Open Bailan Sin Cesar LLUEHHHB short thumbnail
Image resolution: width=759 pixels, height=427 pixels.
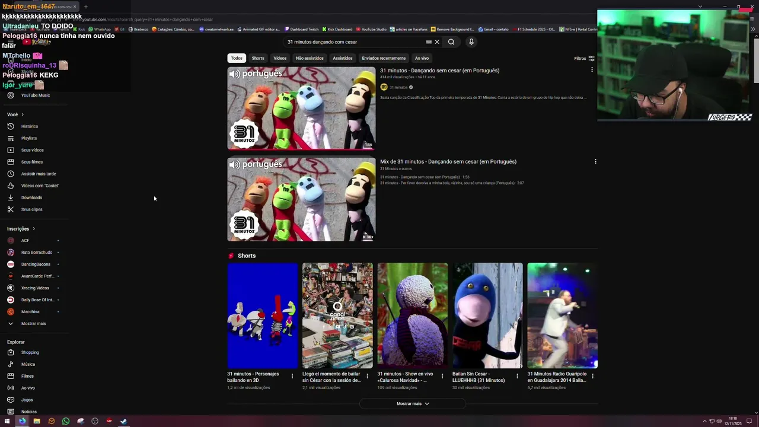tap(487, 316)
